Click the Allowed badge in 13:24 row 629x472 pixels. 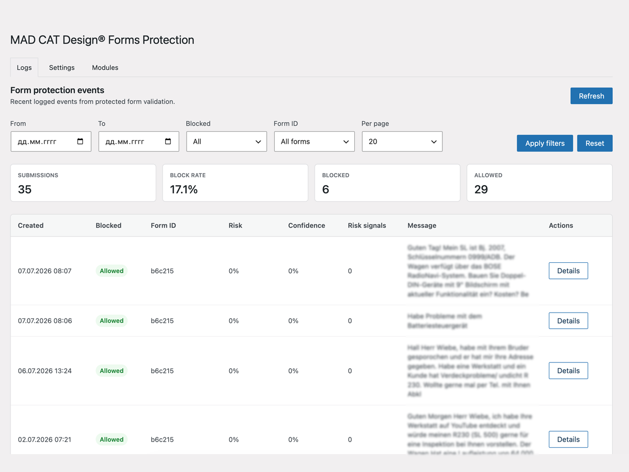coord(112,370)
